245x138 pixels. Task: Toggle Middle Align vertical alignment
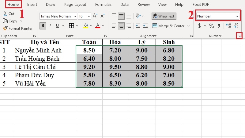(x=121, y=16)
